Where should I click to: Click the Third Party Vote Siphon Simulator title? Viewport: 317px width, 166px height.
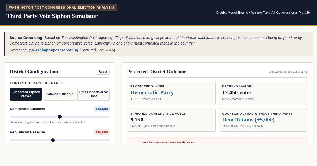[x=52, y=16]
